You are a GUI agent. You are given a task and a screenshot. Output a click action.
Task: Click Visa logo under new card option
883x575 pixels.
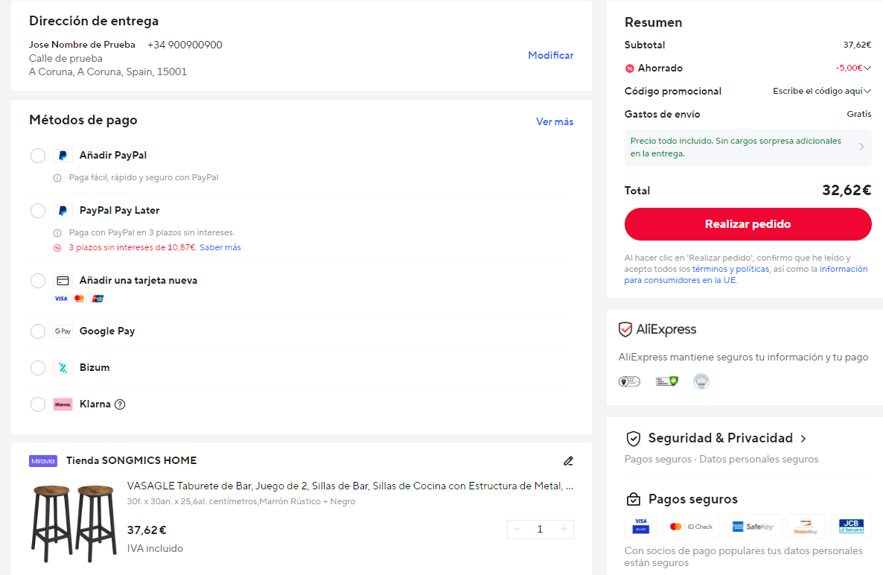pos(61,299)
